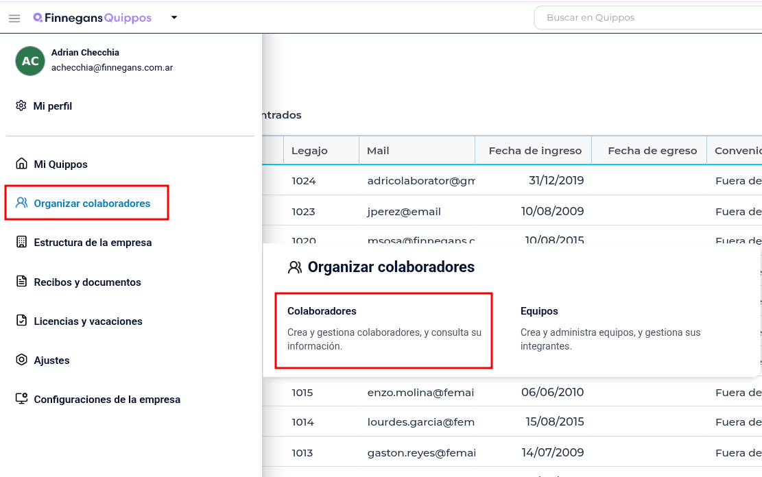The width and height of the screenshot is (762, 477).
Task: Select the row with legajo 1015
Action: pos(512,392)
